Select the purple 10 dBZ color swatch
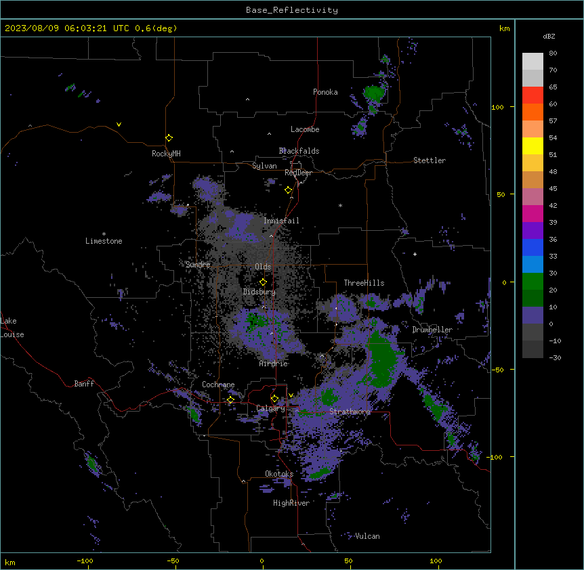Viewport: 584px width, 570px height. coord(533,315)
